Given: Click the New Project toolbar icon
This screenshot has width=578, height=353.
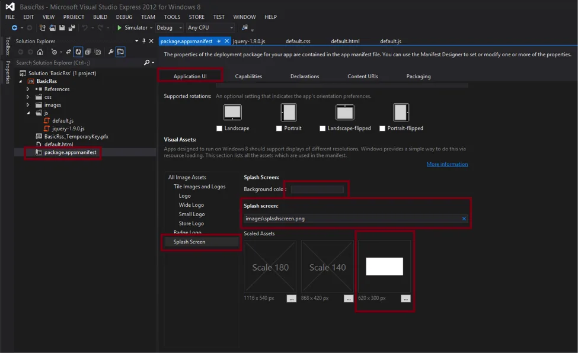Looking at the screenshot, I should [43, 28].
